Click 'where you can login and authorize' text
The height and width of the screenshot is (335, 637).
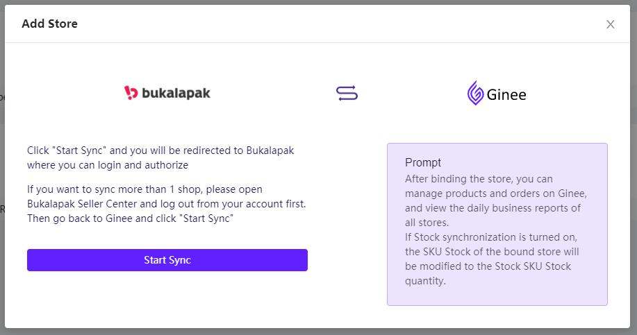(108, 165)
